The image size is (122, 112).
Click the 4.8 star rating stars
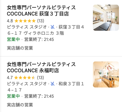point(25,21)
